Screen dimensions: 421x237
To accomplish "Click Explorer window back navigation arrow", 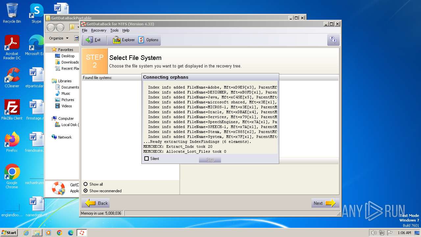I will click(51, 27).
